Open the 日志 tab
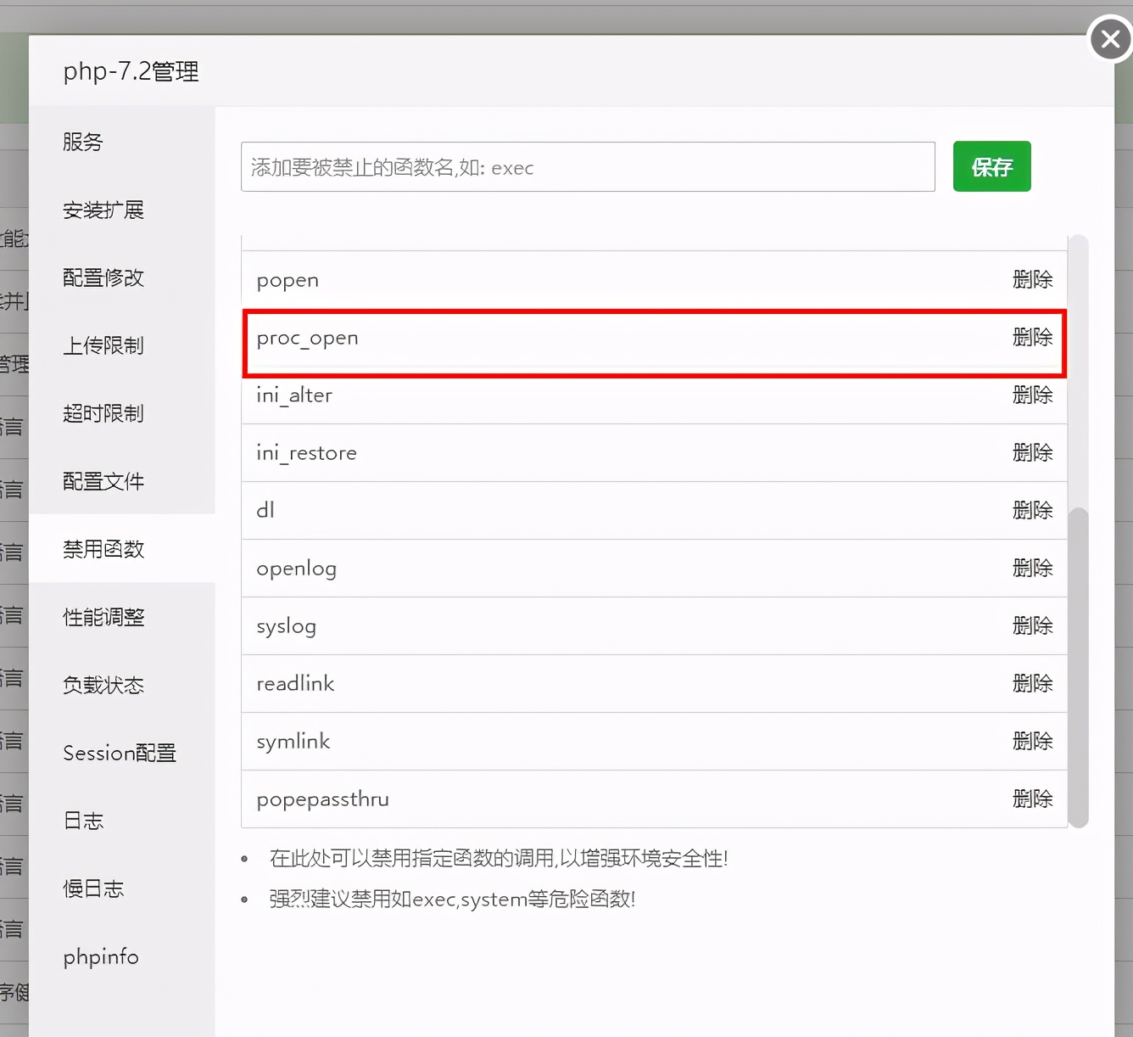The width and height of the screenshot is (1133, 1037). (82, 821)
